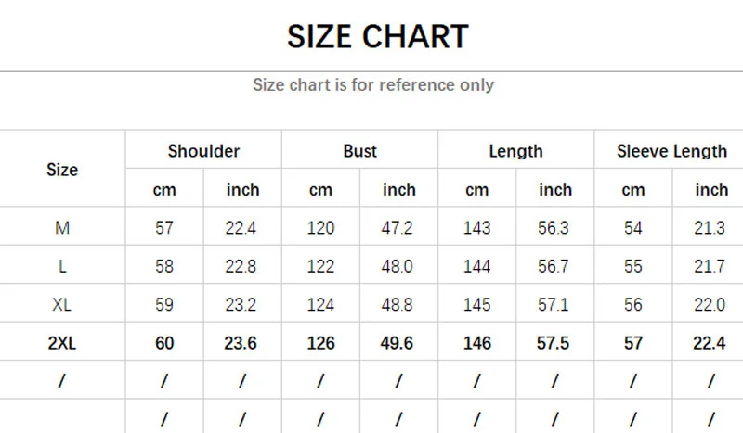Click the 57.1 inch length value
Image resolution: width=743 pixels, height=433 pixels.
(555, 305)
